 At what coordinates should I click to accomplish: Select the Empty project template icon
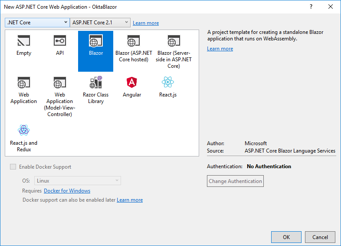click(x=24, y=41)
